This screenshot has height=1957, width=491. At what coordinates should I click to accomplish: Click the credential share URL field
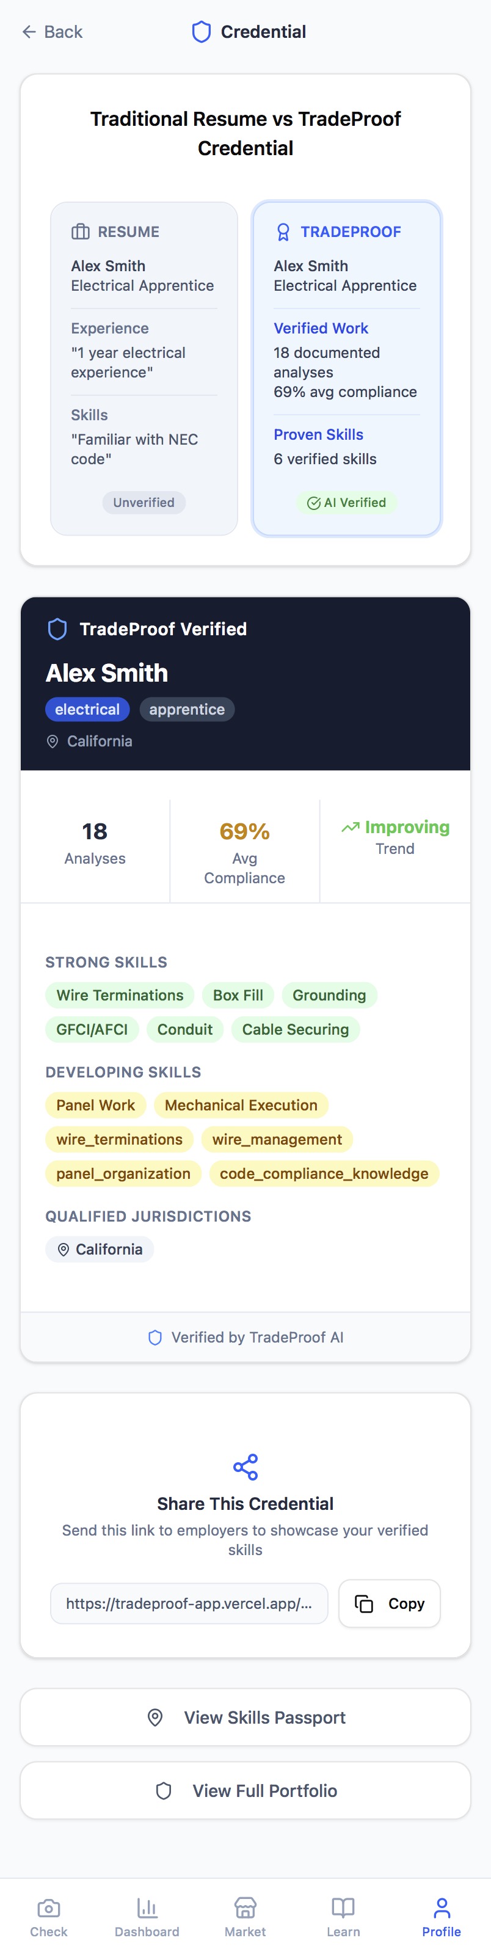(x=189, y=1603)
